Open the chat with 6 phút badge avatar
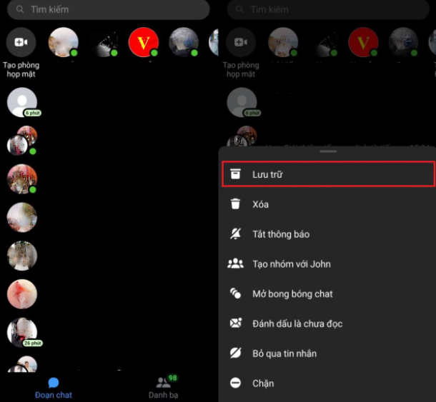436x402 pixels. (21, 103)
